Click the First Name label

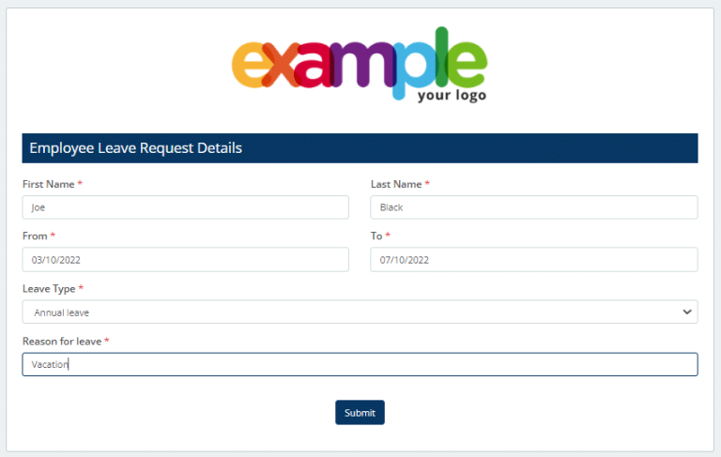pos(48,184)
